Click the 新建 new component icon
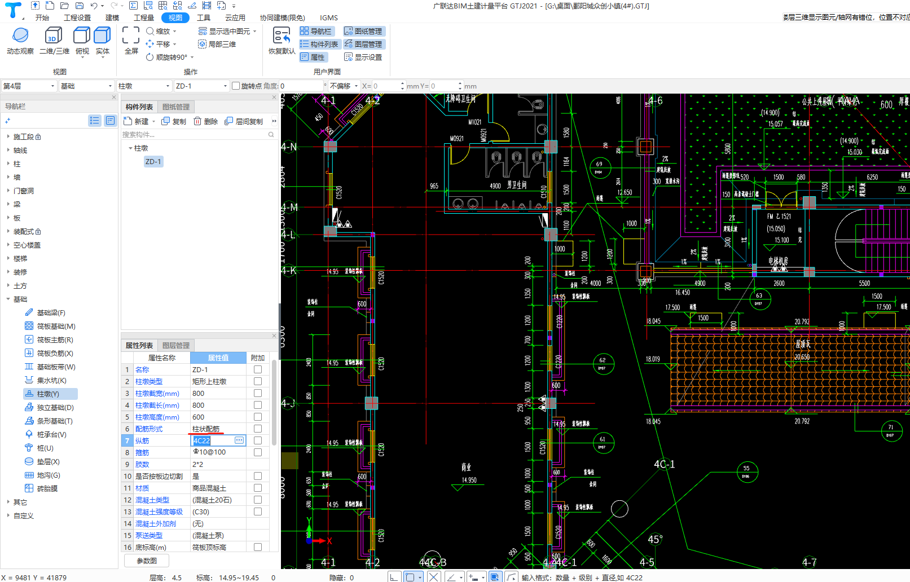The width and height of the screenshot is (910, 582). [x=137, y=121]
